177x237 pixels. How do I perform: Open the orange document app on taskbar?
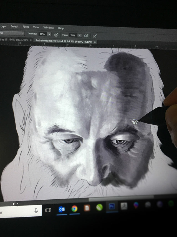(x=87, y=208)
